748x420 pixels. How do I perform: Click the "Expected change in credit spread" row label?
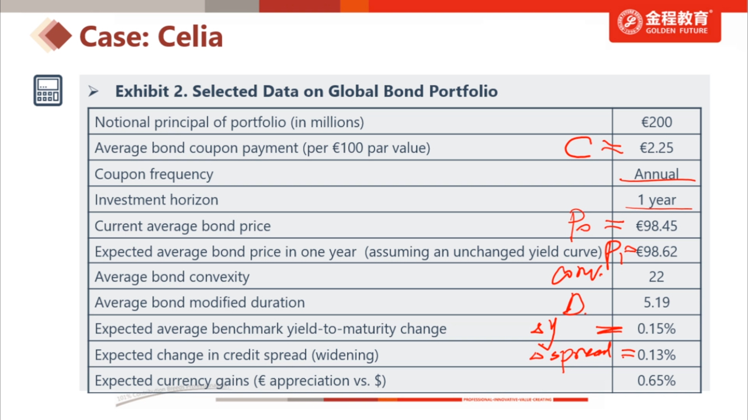coord(236,355)
